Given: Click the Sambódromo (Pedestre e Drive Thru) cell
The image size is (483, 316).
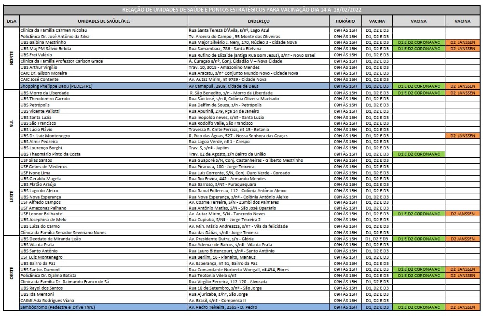Looking at the screenshot, I should point(103,307).
